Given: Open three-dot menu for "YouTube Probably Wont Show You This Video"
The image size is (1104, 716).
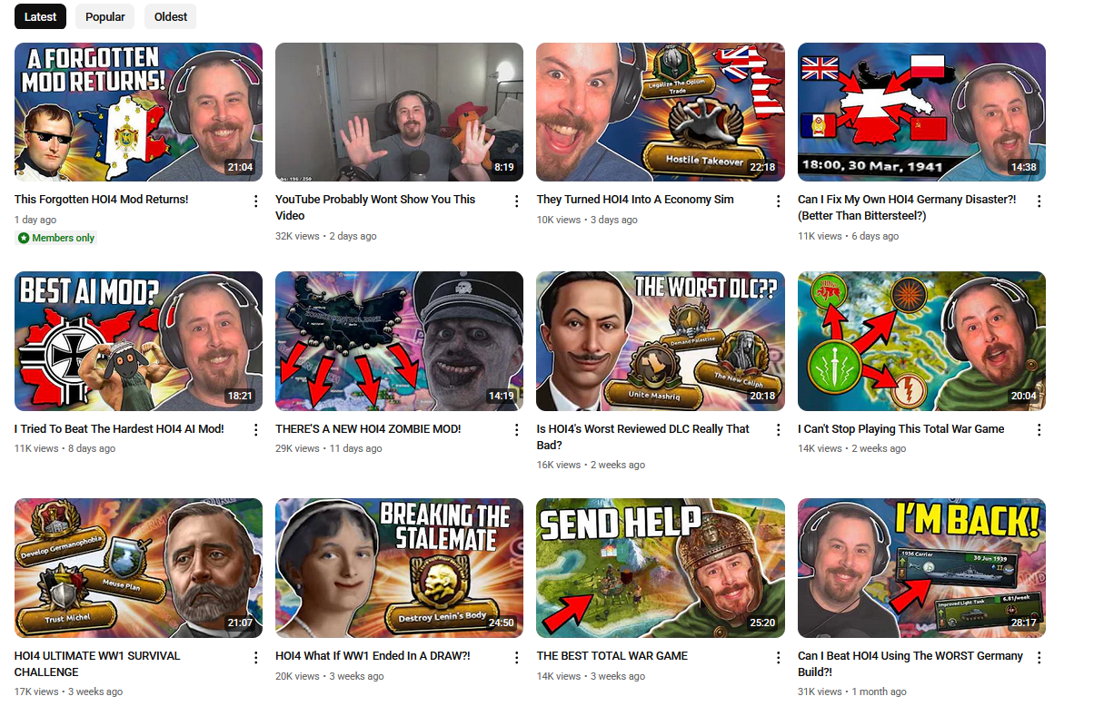Looking at the screenshot, I should 517,201.
